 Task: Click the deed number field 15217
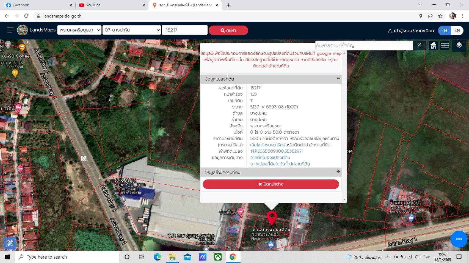pos(184,30)
